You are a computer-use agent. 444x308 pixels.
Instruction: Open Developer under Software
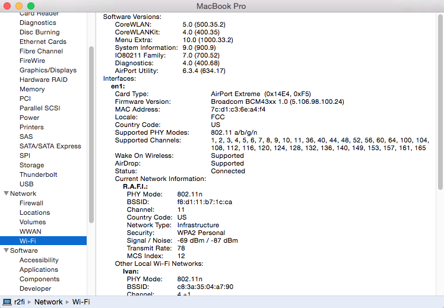[35, 288]
